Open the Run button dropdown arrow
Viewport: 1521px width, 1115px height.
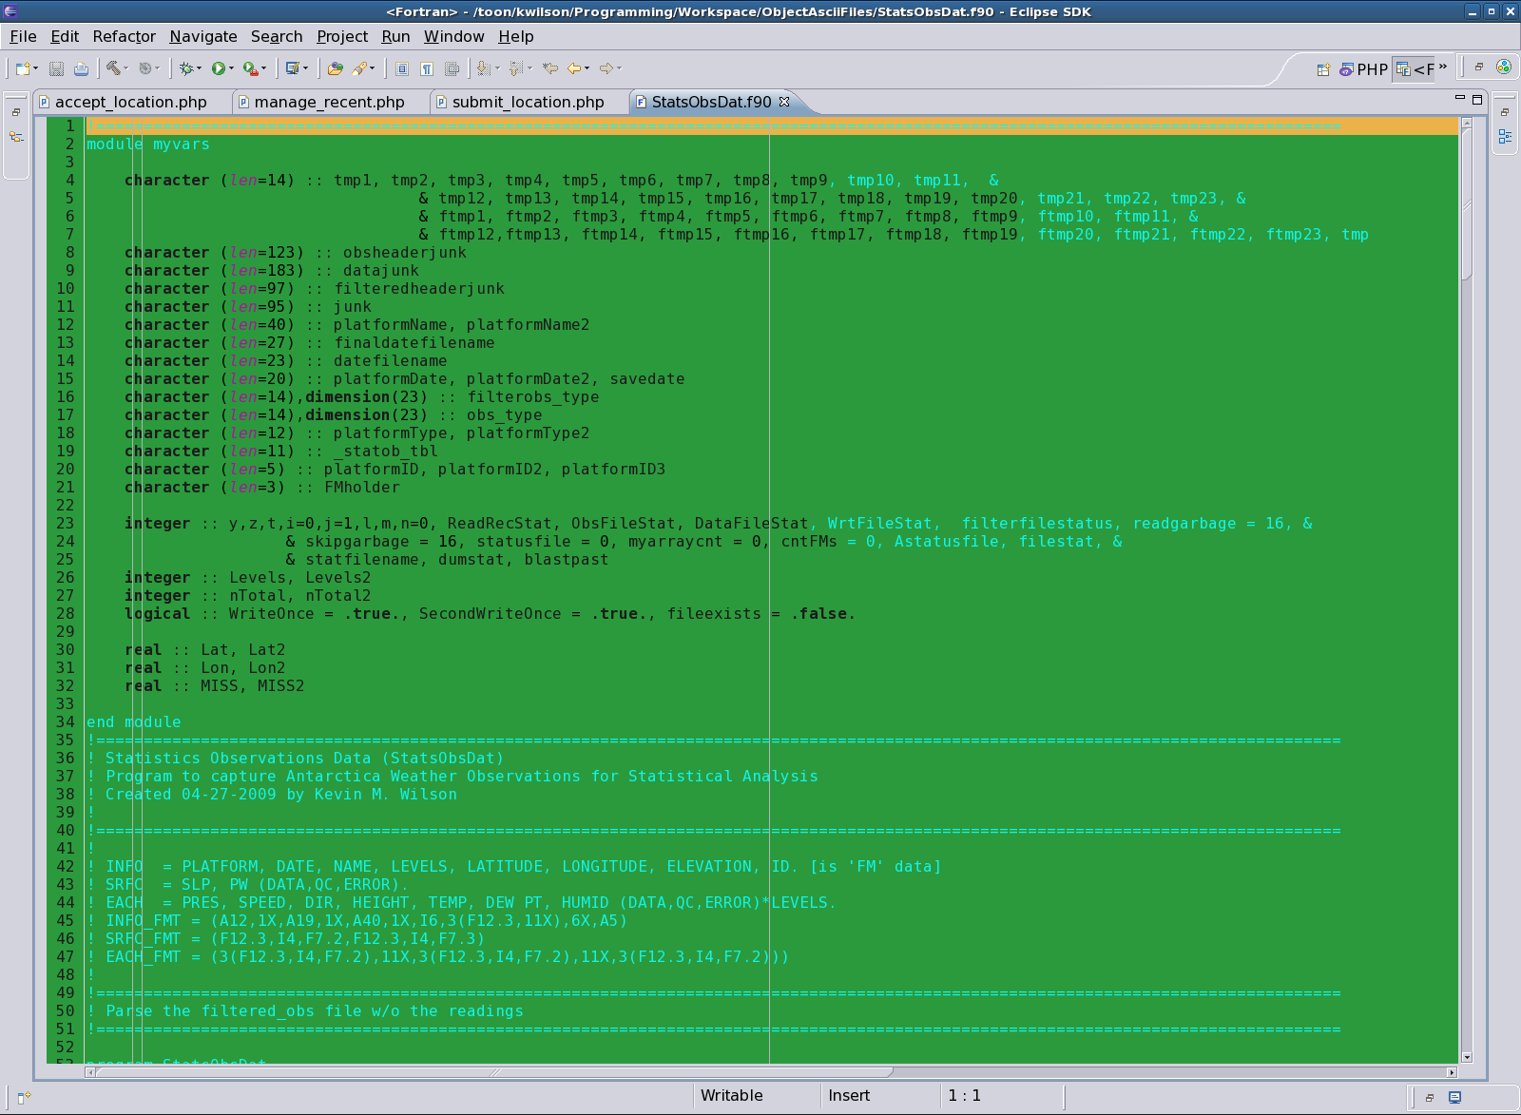231,68
